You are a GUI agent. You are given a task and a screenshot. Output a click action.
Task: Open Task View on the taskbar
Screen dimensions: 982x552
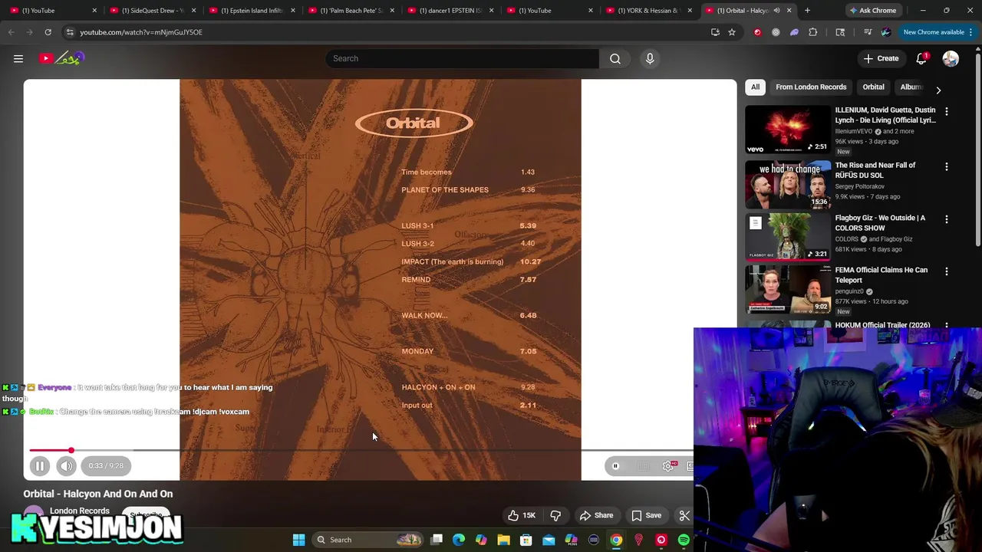437,540
